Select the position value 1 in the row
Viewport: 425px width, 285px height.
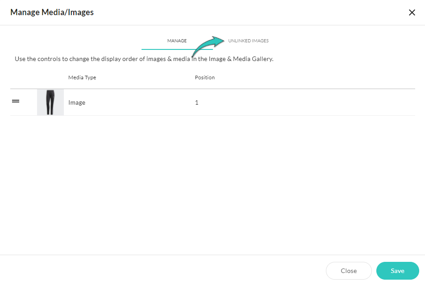click(x=196, y=102)
